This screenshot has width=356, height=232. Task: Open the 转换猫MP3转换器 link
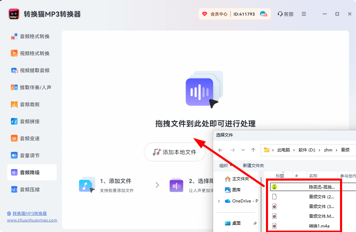click(30, 213)
